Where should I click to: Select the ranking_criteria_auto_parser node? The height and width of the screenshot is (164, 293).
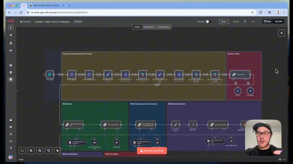pyautogui.click(x=141, y=142)
